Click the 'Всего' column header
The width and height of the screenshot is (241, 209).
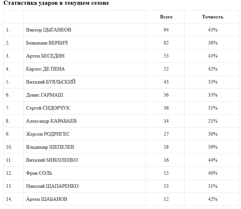(x=166, y=17)
